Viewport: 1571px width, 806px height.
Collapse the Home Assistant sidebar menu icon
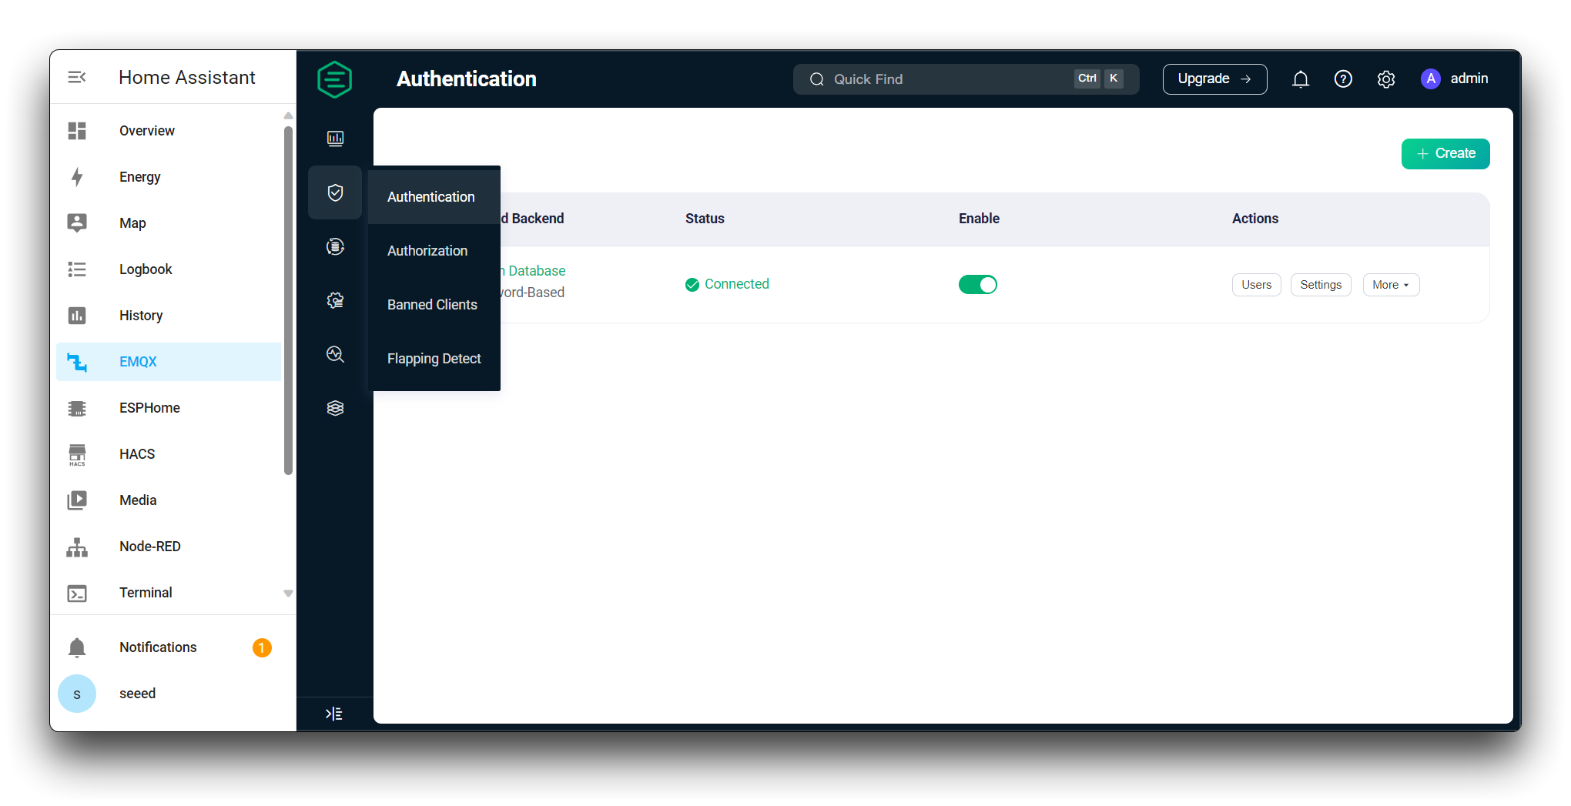point(77,77)
